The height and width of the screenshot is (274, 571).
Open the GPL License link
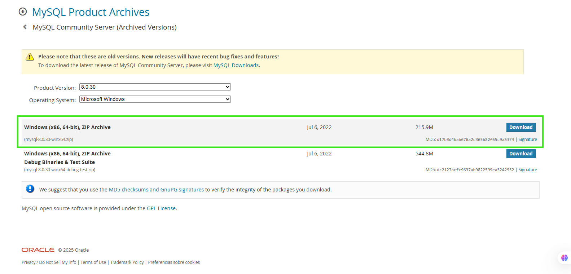pos(161,208)
